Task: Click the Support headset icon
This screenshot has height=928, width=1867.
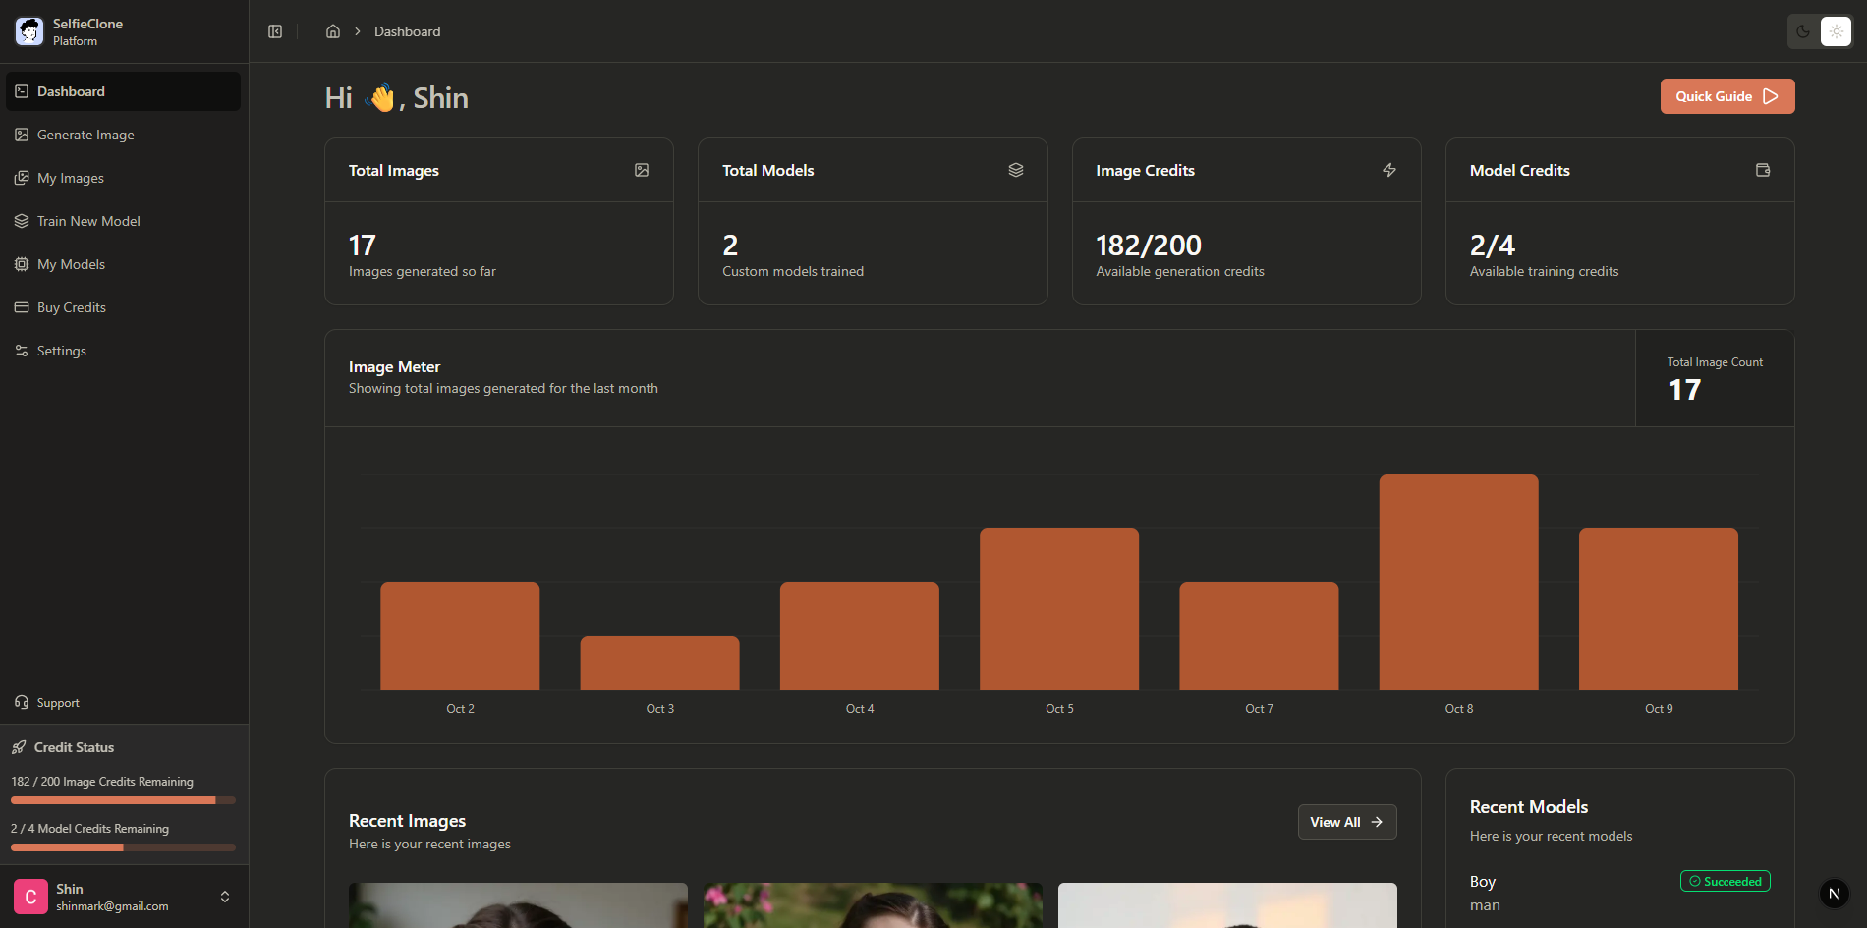Action: click(x=22, y=702)
